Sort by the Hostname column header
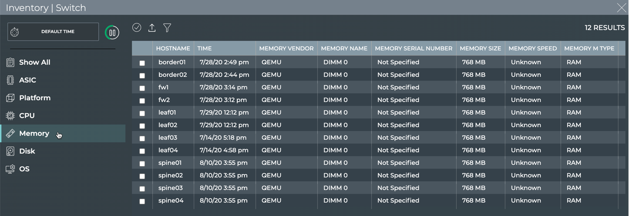The width and height of the screenshot is (629, 216). tap(173, 49)
